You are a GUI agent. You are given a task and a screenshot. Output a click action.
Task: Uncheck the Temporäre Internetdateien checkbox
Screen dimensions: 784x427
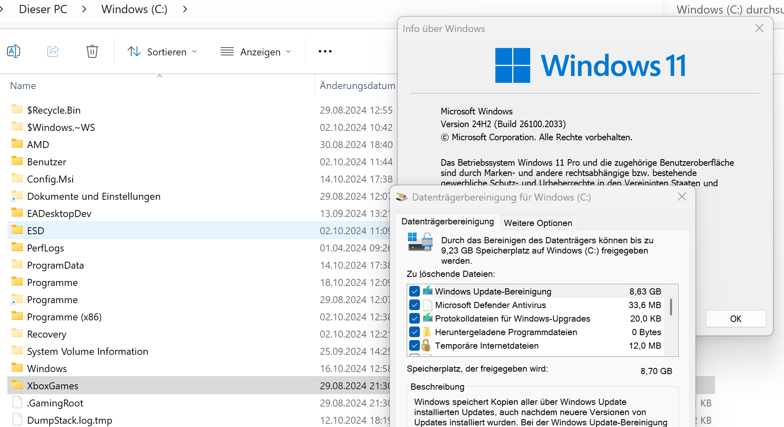414,345
